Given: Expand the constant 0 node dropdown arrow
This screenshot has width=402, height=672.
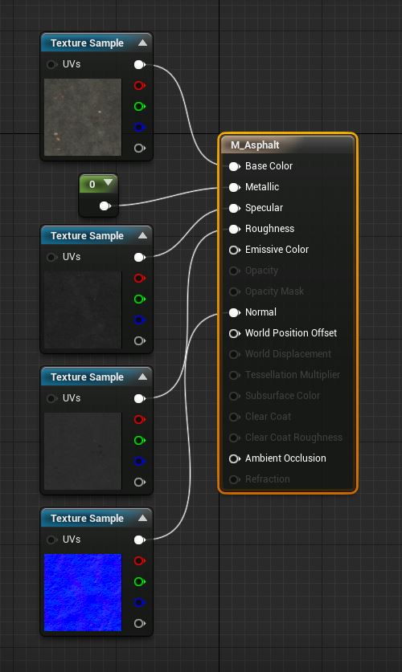Looking at the screenshot, I should point(108,182).
